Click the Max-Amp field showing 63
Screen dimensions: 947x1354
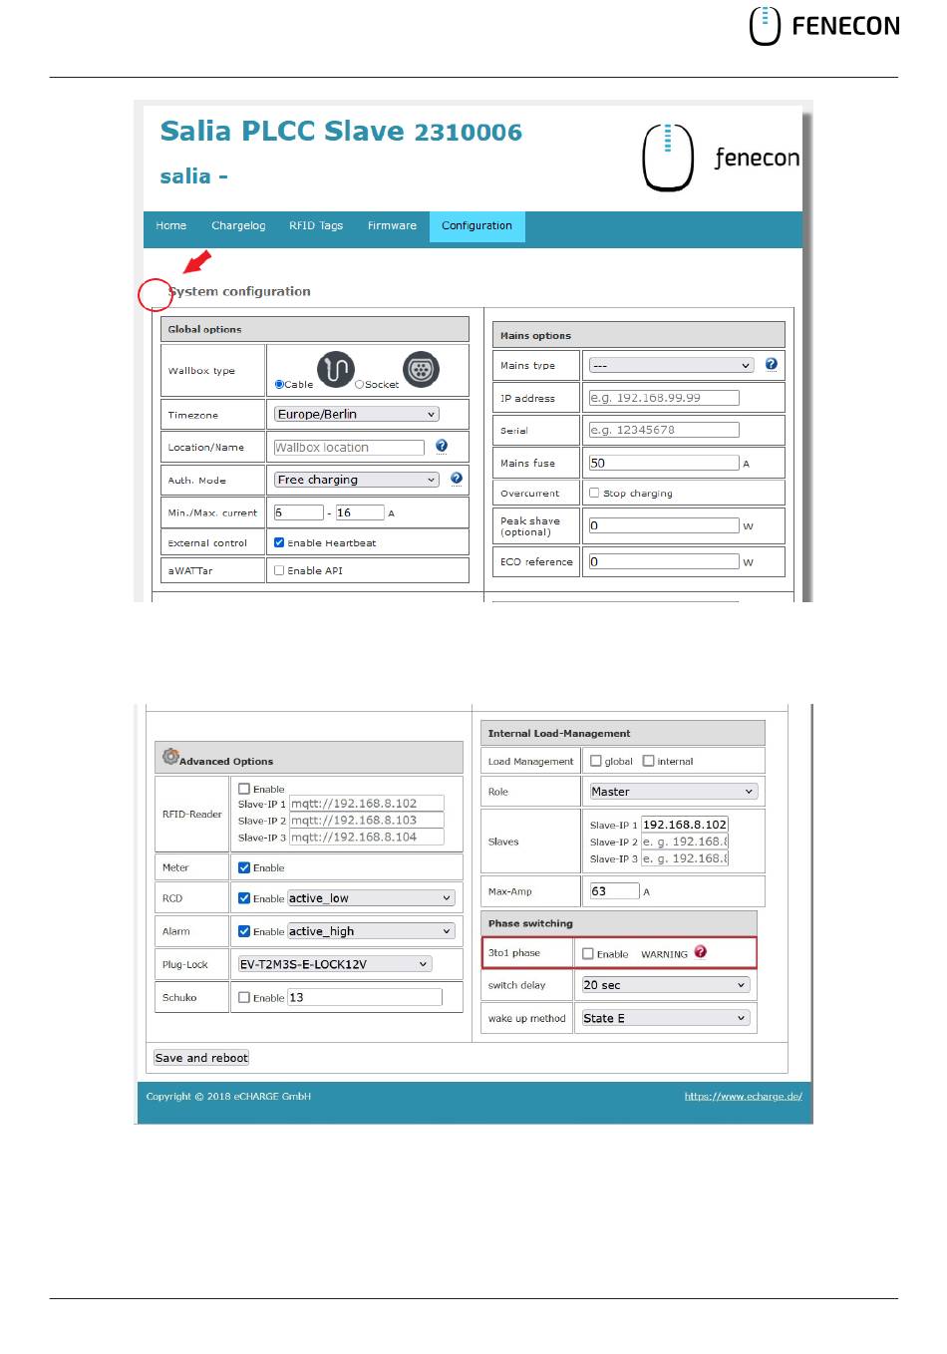[x=614, y=891]
